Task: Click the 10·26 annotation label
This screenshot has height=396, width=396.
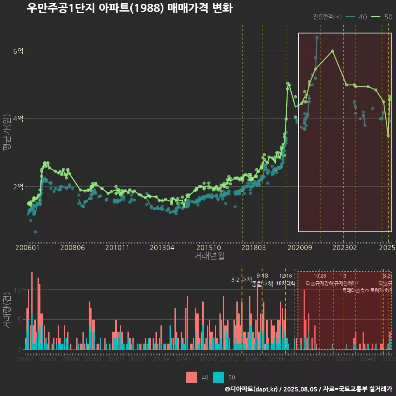Action: click(320, 276)
